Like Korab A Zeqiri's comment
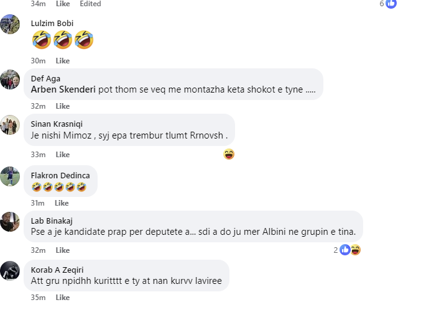 coord(62,298)
